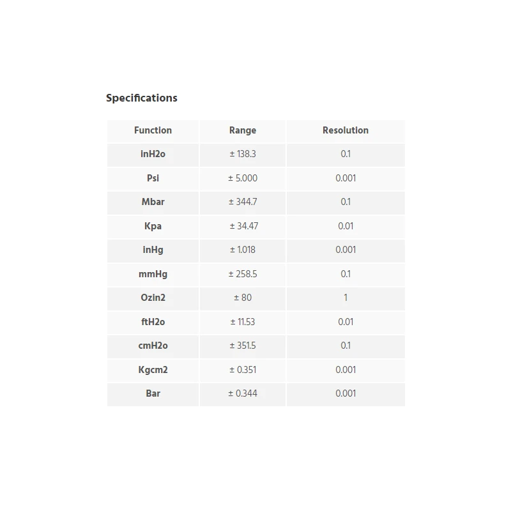Click the Ozin2 resolution value 1
The height and width of the screenshot is (511, 511).
[x=346, y=298]
